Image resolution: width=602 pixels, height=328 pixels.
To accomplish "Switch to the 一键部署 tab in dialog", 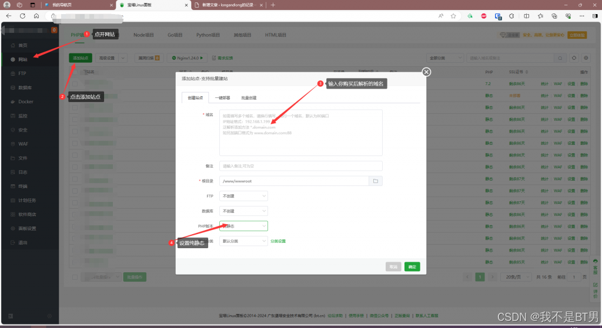I will point(222,98).
